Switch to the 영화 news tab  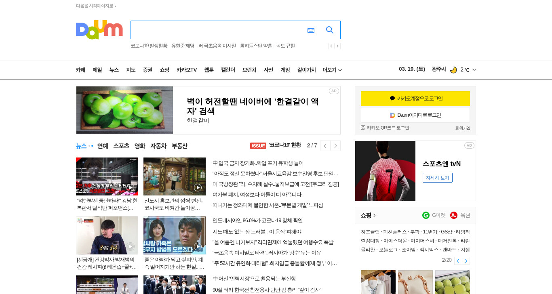point(140,146)
